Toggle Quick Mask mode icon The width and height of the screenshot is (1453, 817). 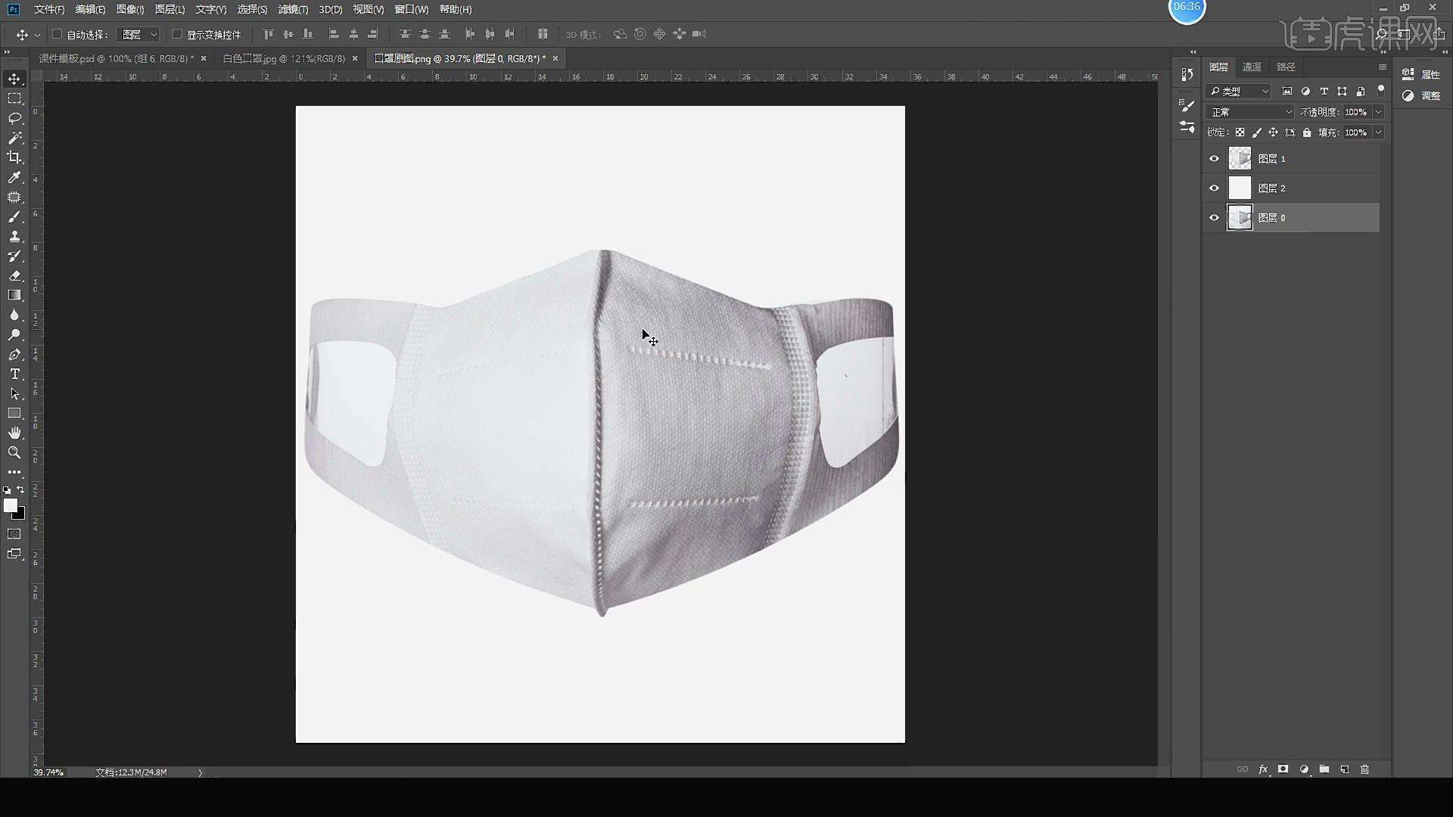pos(14,534)
